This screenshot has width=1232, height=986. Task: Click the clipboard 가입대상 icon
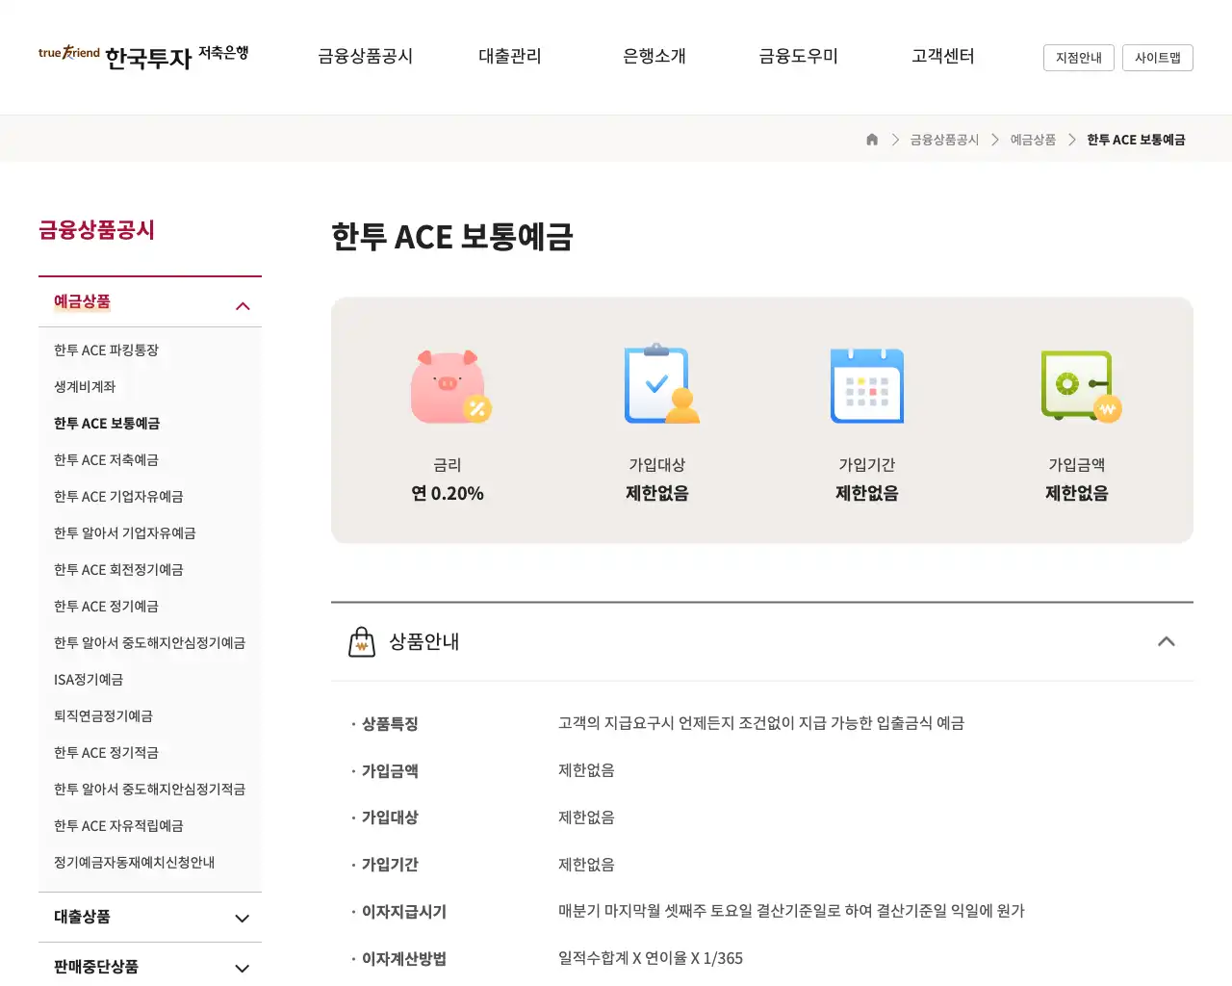coord(661,384)
